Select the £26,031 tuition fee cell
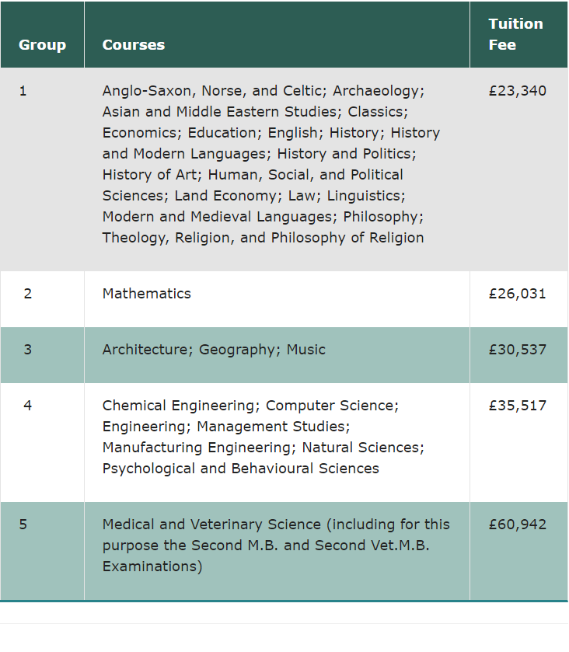This screenshot has height=652, width=569. click(x=518, y=294)
